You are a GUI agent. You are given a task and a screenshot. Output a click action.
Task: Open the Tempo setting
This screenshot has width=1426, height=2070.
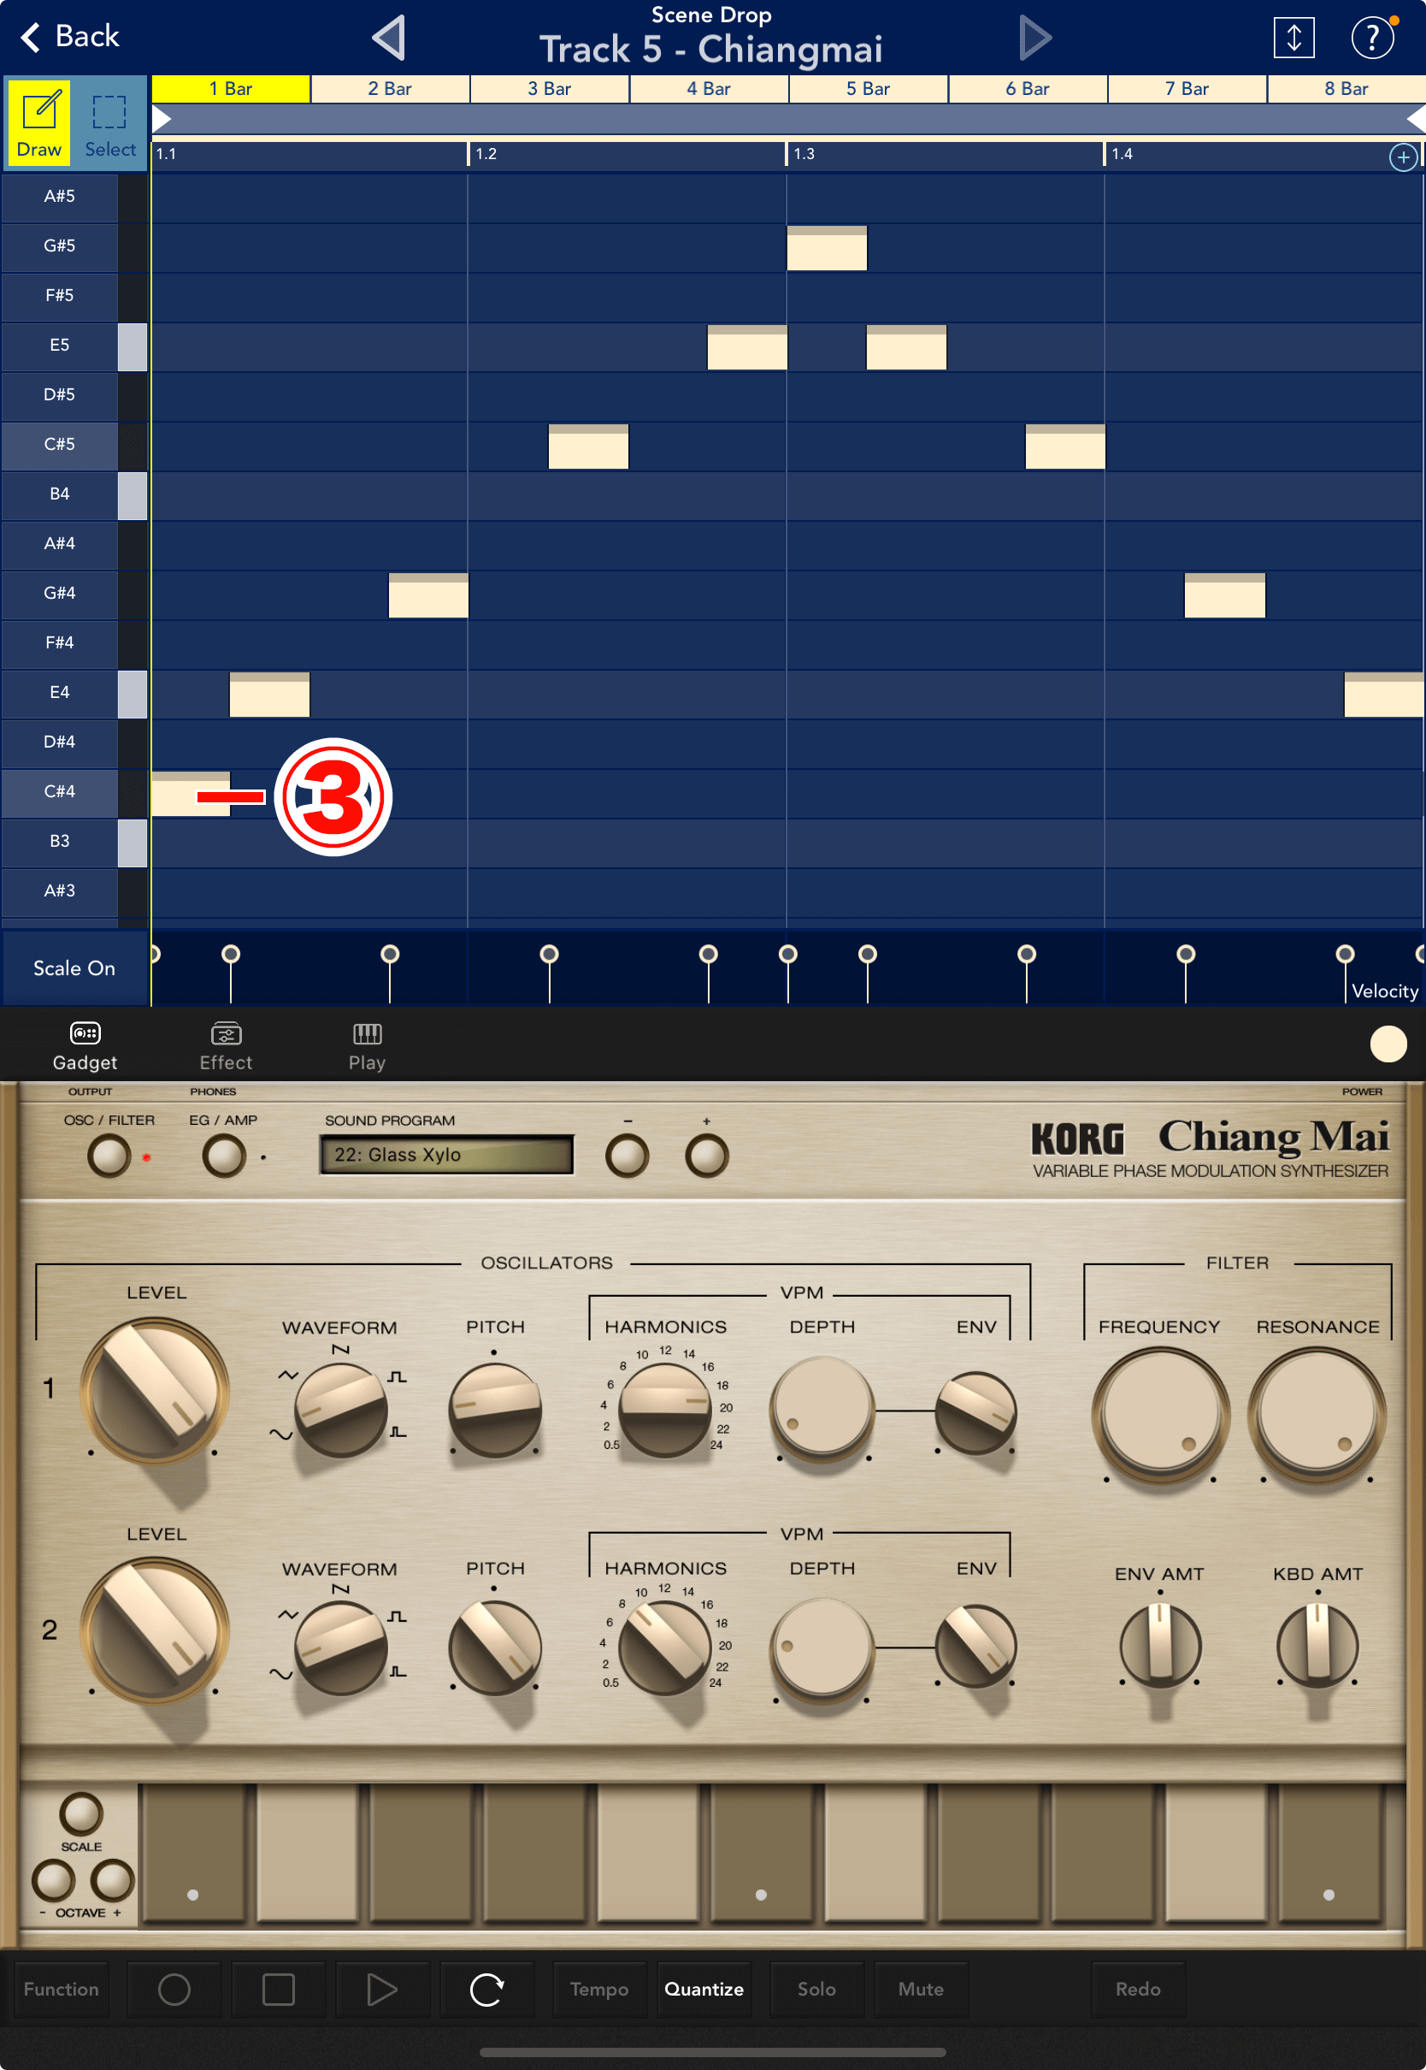[x=598, y=1990]
